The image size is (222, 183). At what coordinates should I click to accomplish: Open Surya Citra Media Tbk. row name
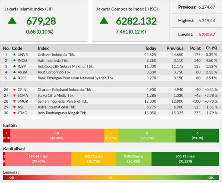click(56, 95)
